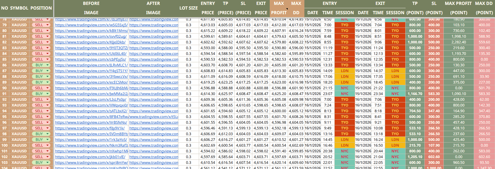Select exit time cell 14:37

pyautogui.click(x=378, y=71)
